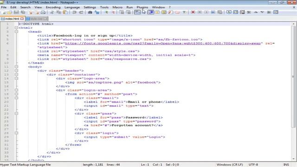This screenshot has width=297, height=167.
Task: Collapse the pass div on line 23
Action: (17, 113)
